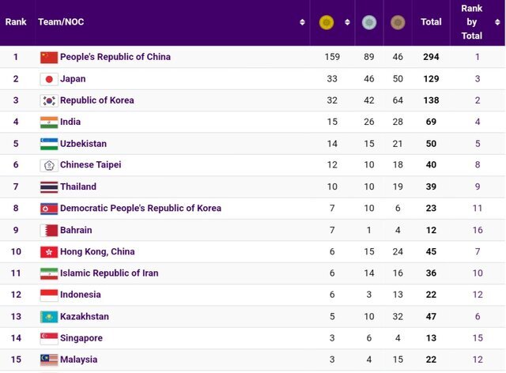Screen dimensions: 506x373
Task: Click the Uzbekistan flag icon
Action: [x=49, y=144]
